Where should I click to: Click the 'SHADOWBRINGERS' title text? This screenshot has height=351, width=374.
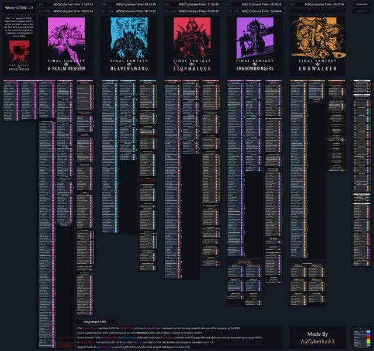click(x=255, y=69)
